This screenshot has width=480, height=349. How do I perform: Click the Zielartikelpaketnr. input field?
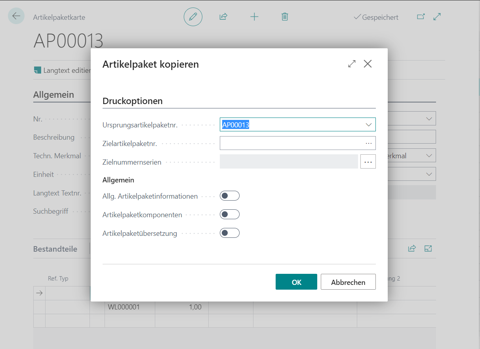point(291,143)
